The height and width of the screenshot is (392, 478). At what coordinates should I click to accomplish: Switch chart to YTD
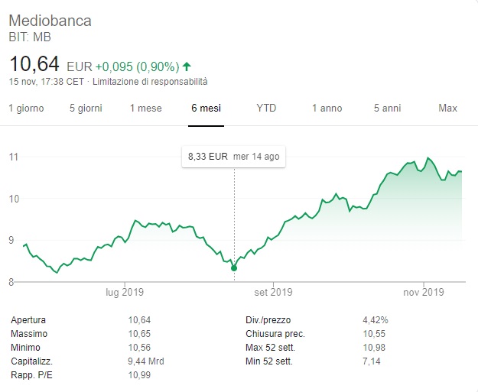[266, 109]
